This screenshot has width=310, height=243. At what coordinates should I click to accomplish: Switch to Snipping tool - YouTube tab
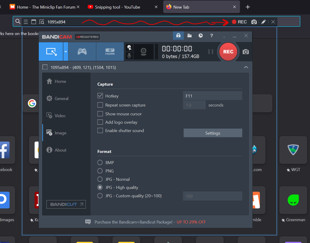coord(117,7)
